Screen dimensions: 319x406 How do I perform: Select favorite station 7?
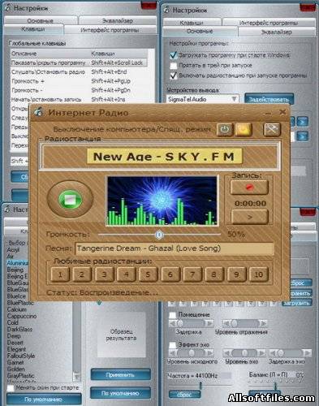coord(192,274)
